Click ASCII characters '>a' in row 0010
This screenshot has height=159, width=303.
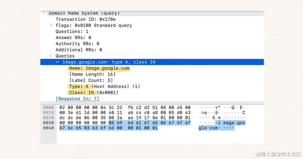(x=204, y=113)
